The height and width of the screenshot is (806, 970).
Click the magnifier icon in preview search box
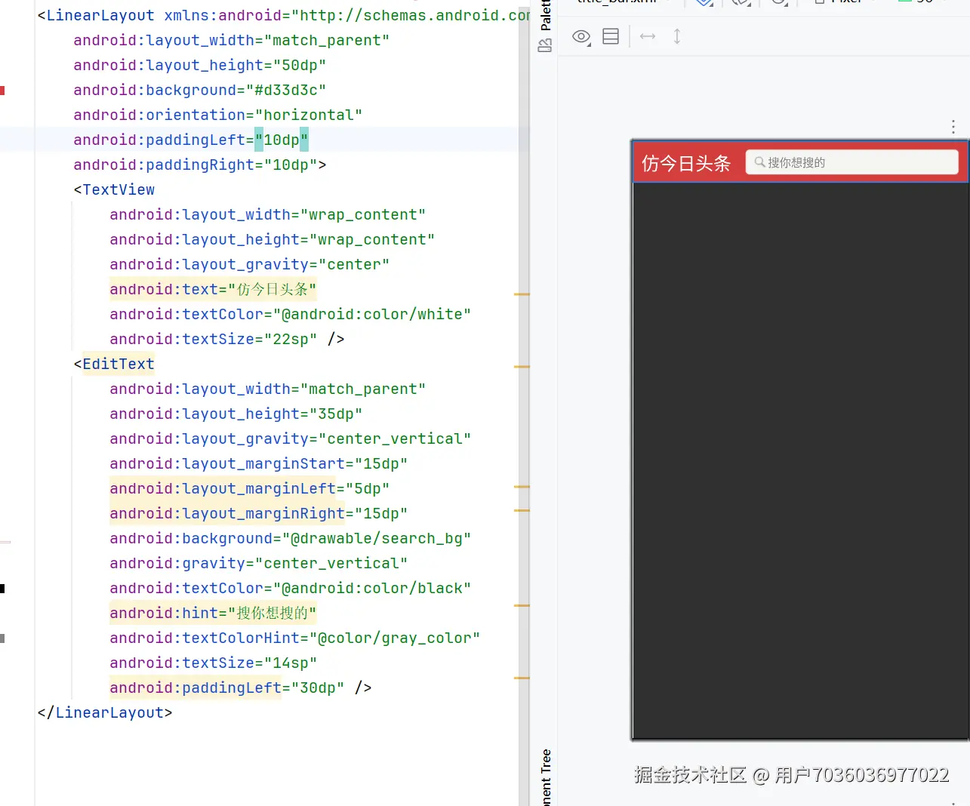(759, 162)
